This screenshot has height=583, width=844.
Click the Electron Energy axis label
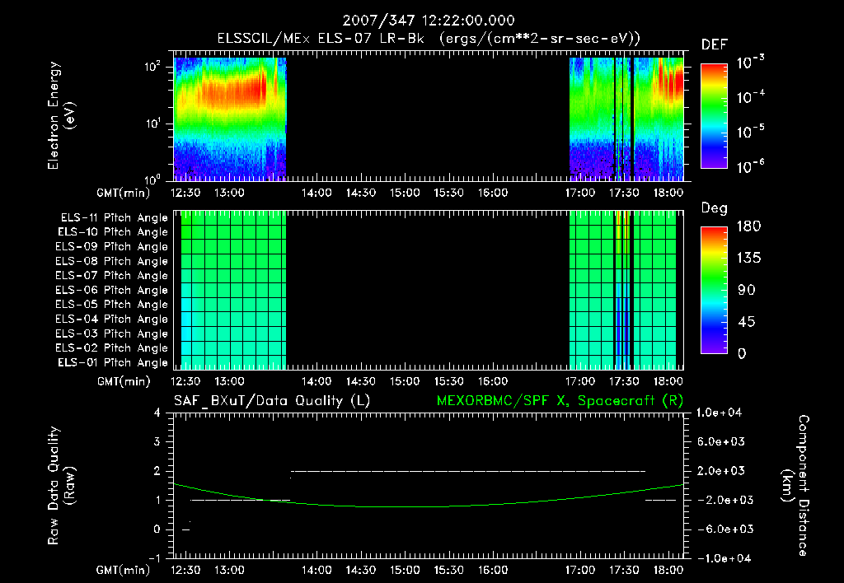(61, 115)
